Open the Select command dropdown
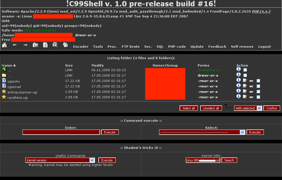This screenshot has height=180, width=282. (x=202, y=132)
